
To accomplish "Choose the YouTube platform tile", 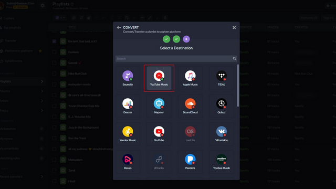I will click(159, 134).
